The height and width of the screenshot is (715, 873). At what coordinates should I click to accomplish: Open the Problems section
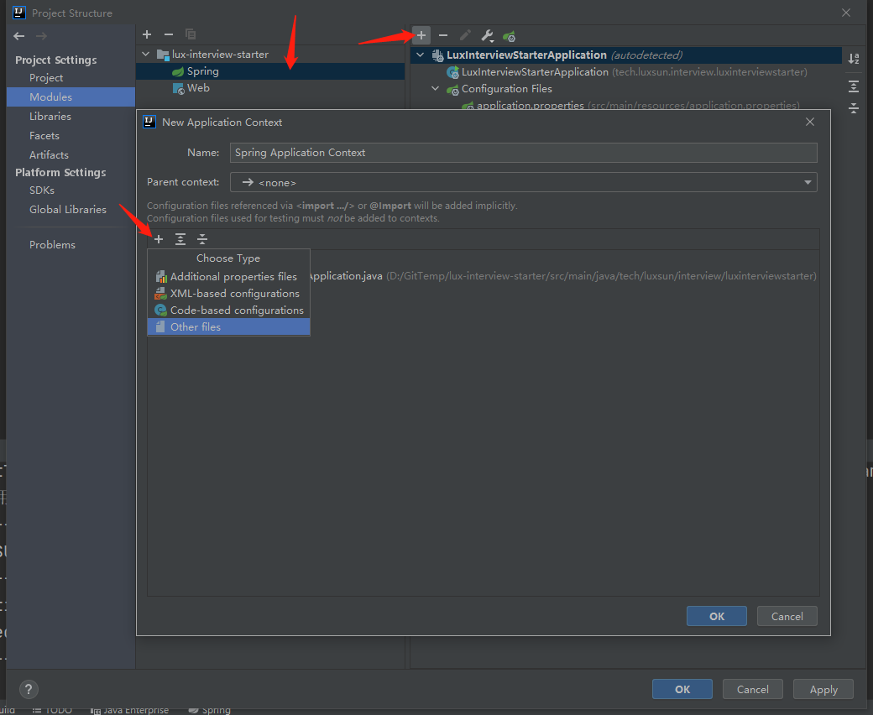click(x=52, y=245)
